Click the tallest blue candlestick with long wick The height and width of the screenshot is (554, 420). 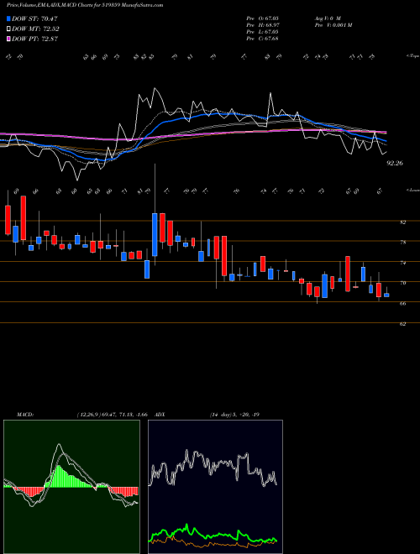155,234
